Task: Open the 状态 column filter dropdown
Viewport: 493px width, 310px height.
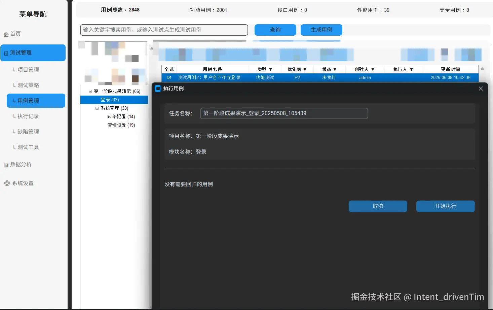Action: coord(335,69)
